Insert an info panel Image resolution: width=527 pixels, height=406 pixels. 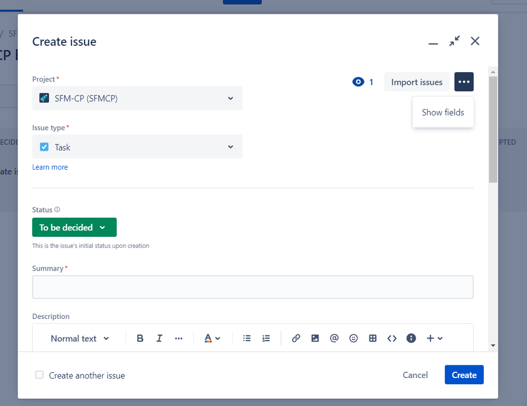(411, 338)
